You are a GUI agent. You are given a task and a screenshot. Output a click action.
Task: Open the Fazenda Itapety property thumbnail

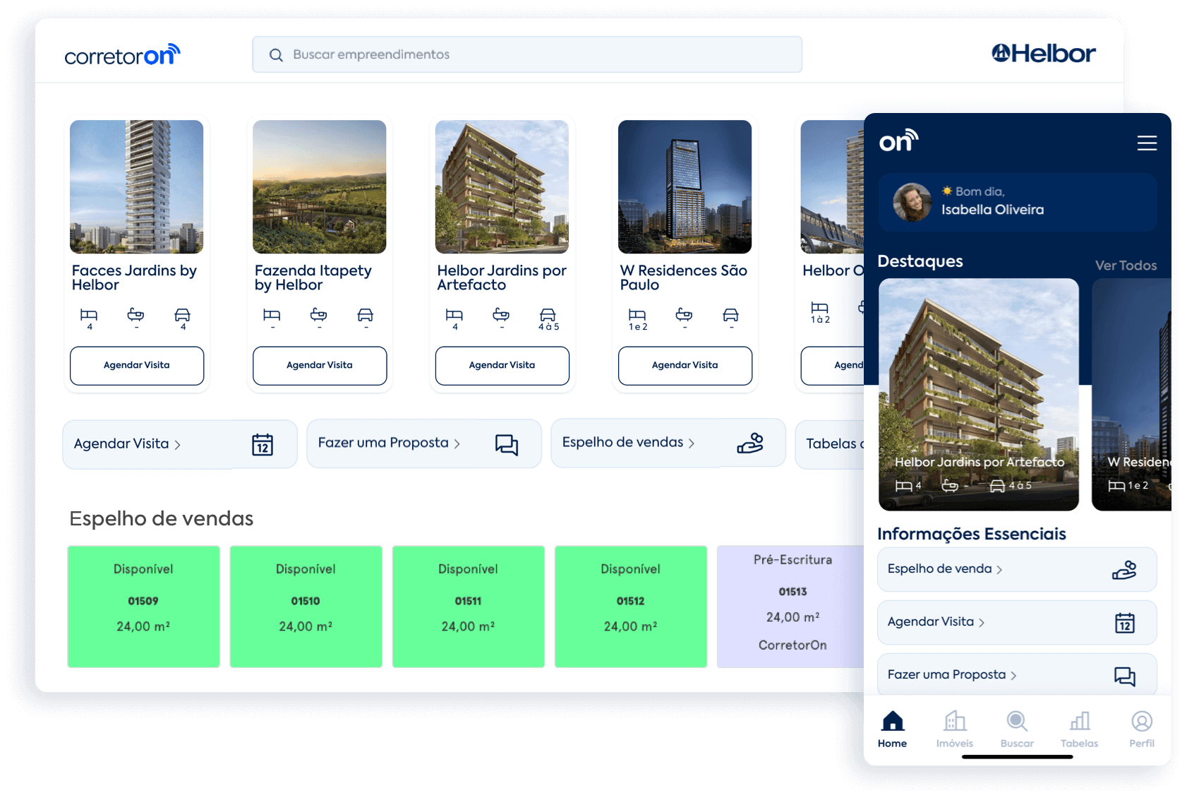click(x=319, y=186)
